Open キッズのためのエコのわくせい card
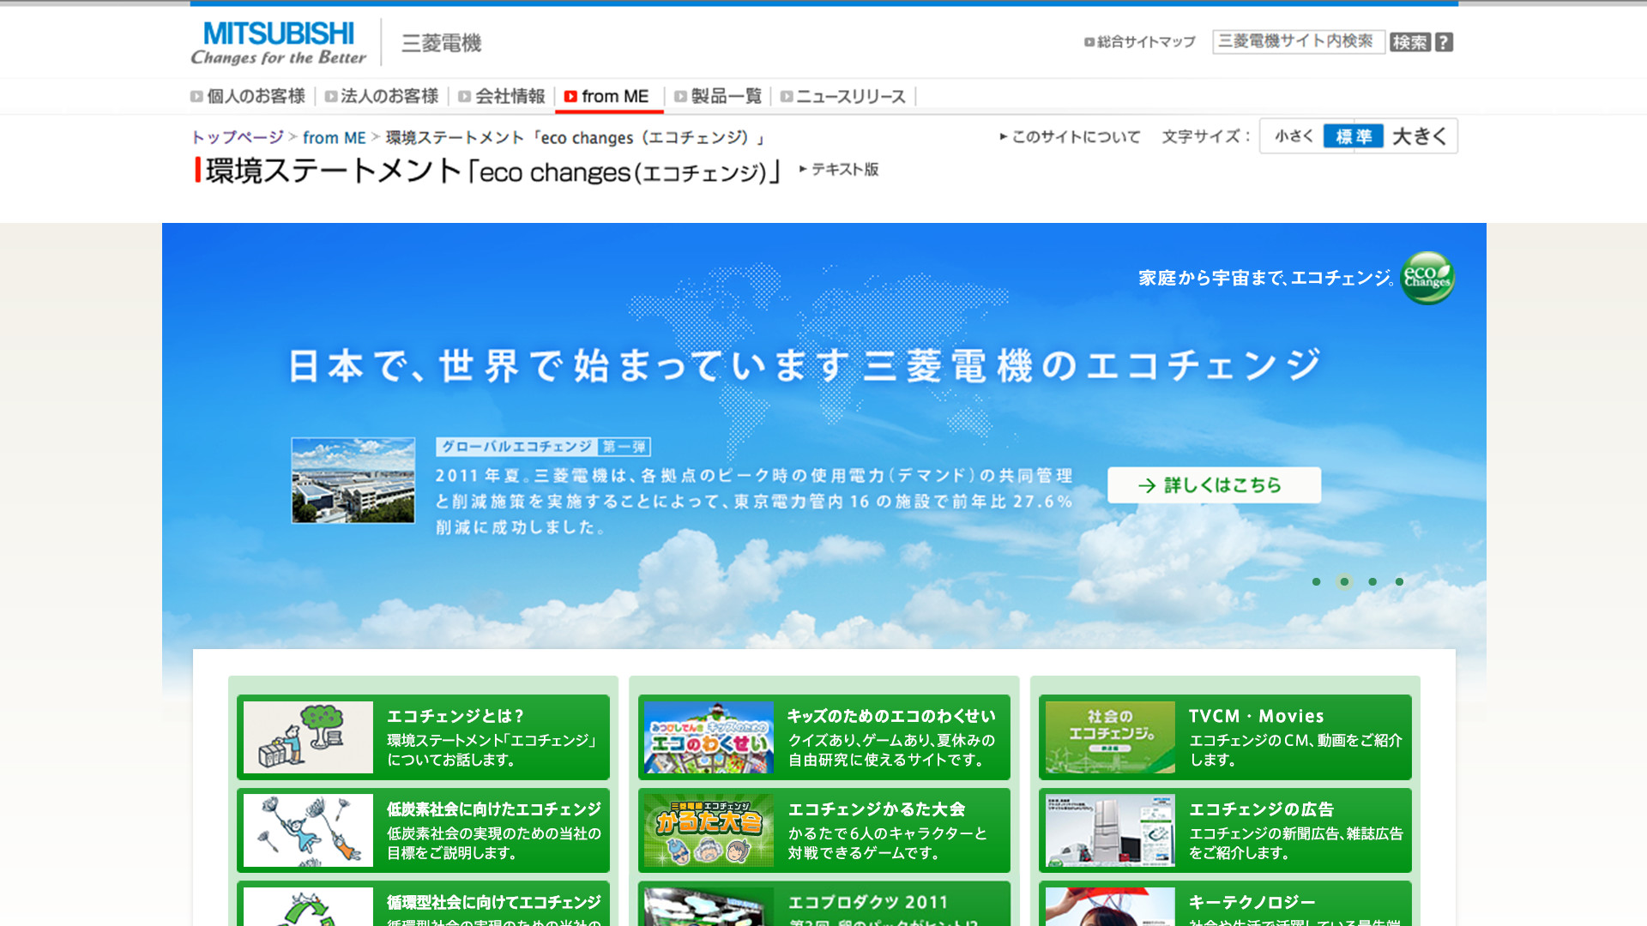Image resolution: width=1647 pixels, height=926 pixels. (824, 737)
